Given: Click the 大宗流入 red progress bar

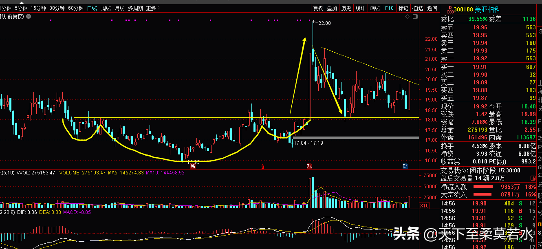Looking at the screenshot, I should 483,195.
